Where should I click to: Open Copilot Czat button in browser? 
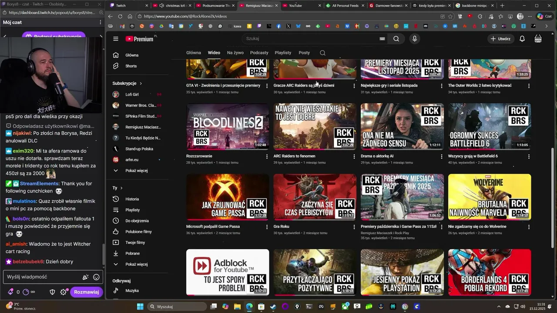pos(544,16)
